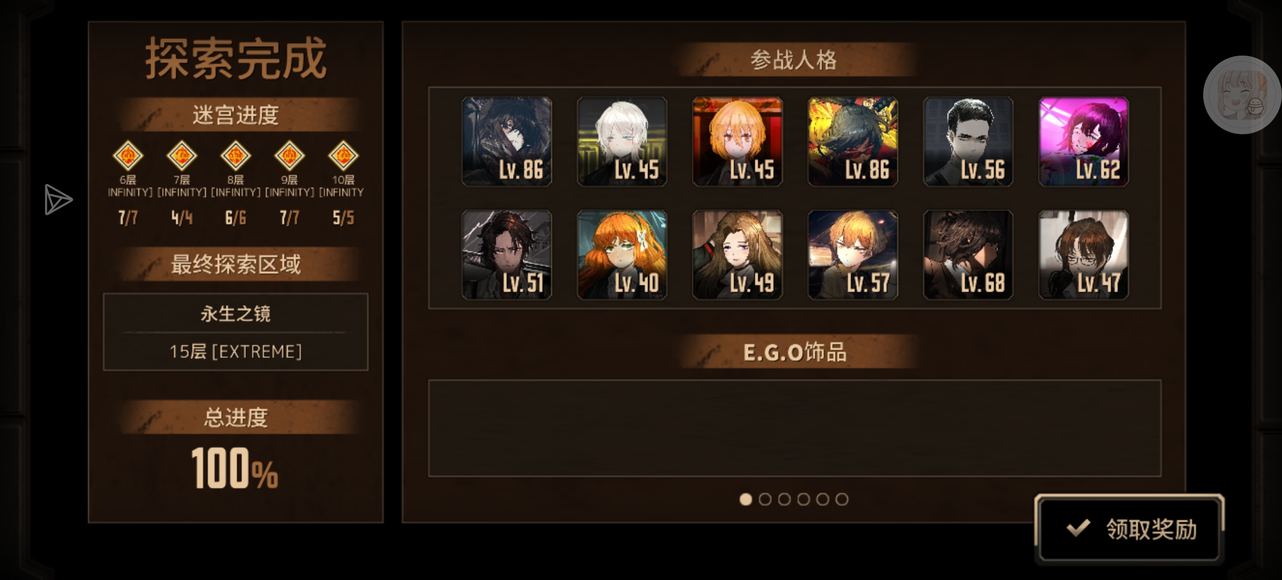Open the floating chibi avatar bubble
The width and height of the screenshot is (1282, 580).
click(x=1242, y=95)
